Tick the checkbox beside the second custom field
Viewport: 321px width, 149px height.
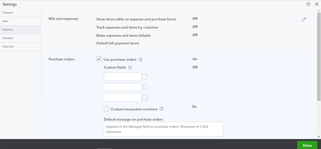(145, 87)
